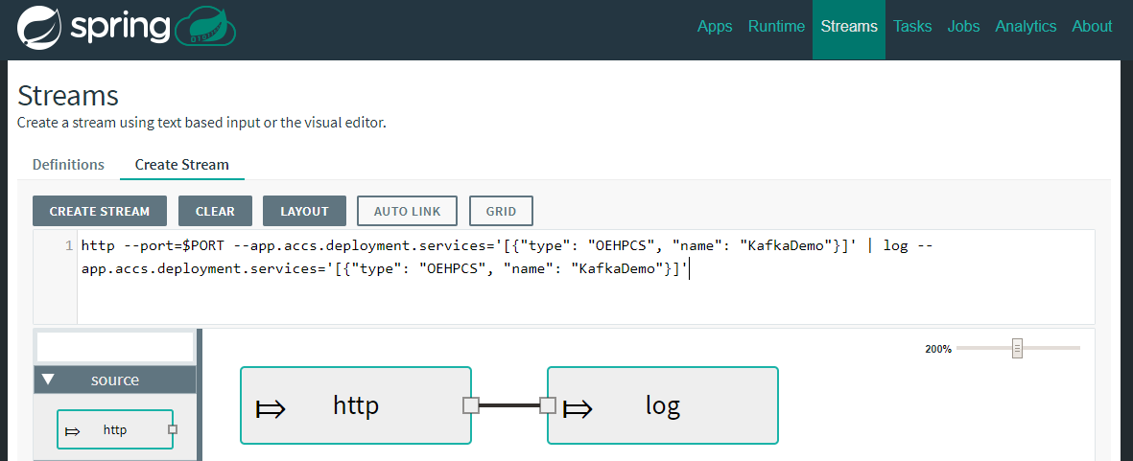The image size is (1133, 461).
Task: Switch to the Definitions tab
Action: (x=68, y=165)
